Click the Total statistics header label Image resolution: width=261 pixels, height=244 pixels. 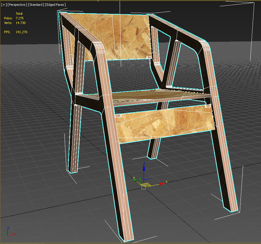pos(19,14)
